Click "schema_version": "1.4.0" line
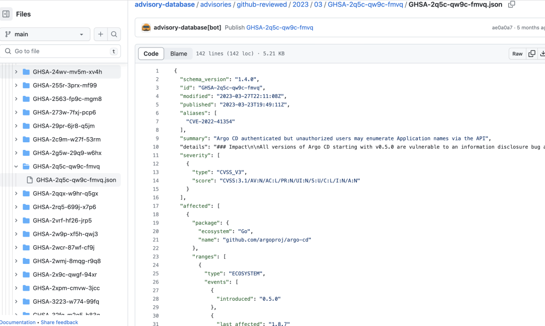The height and width of the screenshot is (326, 545). (220, 79)
